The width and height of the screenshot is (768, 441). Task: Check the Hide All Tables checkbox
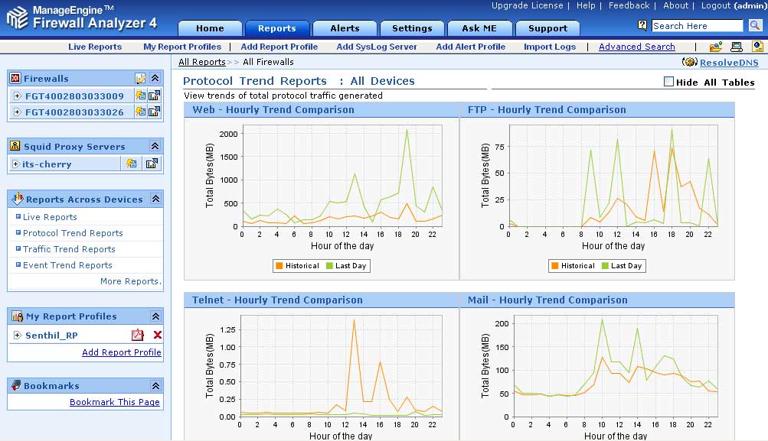tap(669, 82)
